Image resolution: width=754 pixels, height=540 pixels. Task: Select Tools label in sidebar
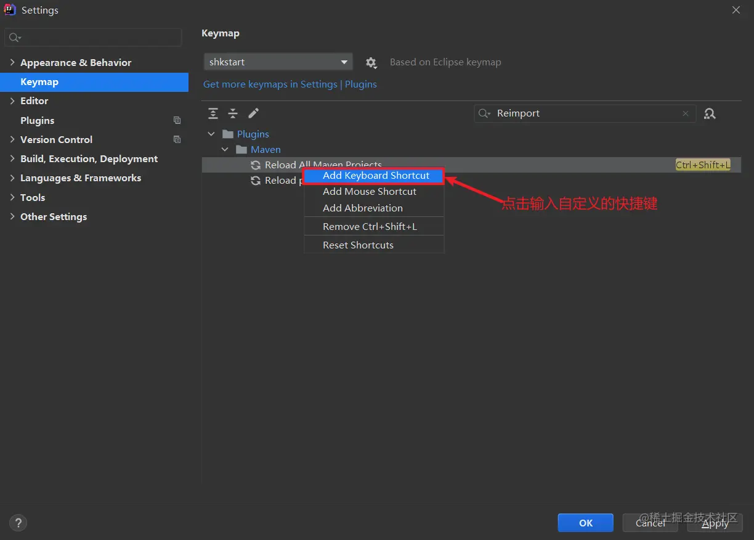tap(33, 197)
